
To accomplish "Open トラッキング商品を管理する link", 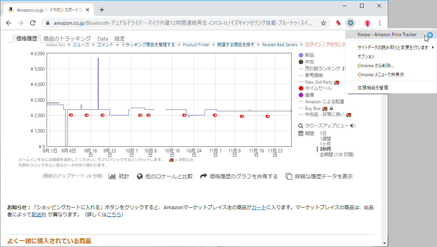I will tap(148, 45).
